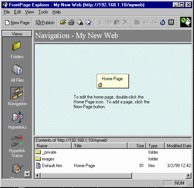This screenshot has width=194, height=188.
Task: Minimize the FrontPage Explorer window
Action: (175, 5)
